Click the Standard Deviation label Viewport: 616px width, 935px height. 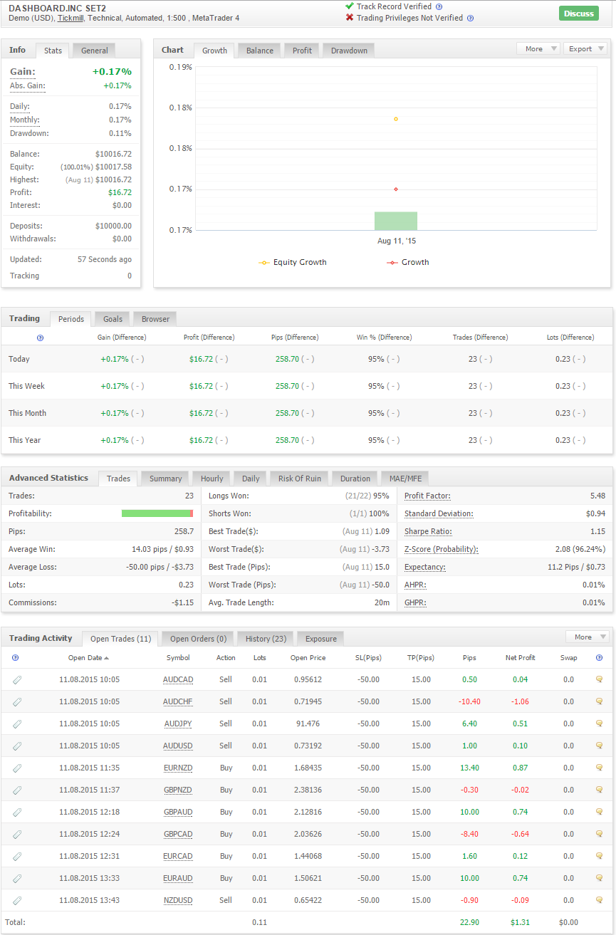point(439,513)
